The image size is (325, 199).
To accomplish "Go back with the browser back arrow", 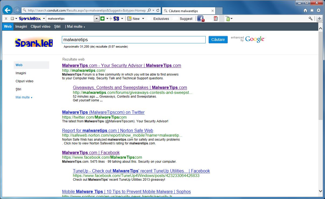I will (x=8, y=10).
